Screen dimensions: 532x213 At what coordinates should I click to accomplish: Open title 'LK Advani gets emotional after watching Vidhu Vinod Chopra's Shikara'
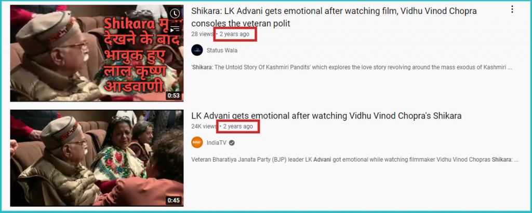pos(326,116)
